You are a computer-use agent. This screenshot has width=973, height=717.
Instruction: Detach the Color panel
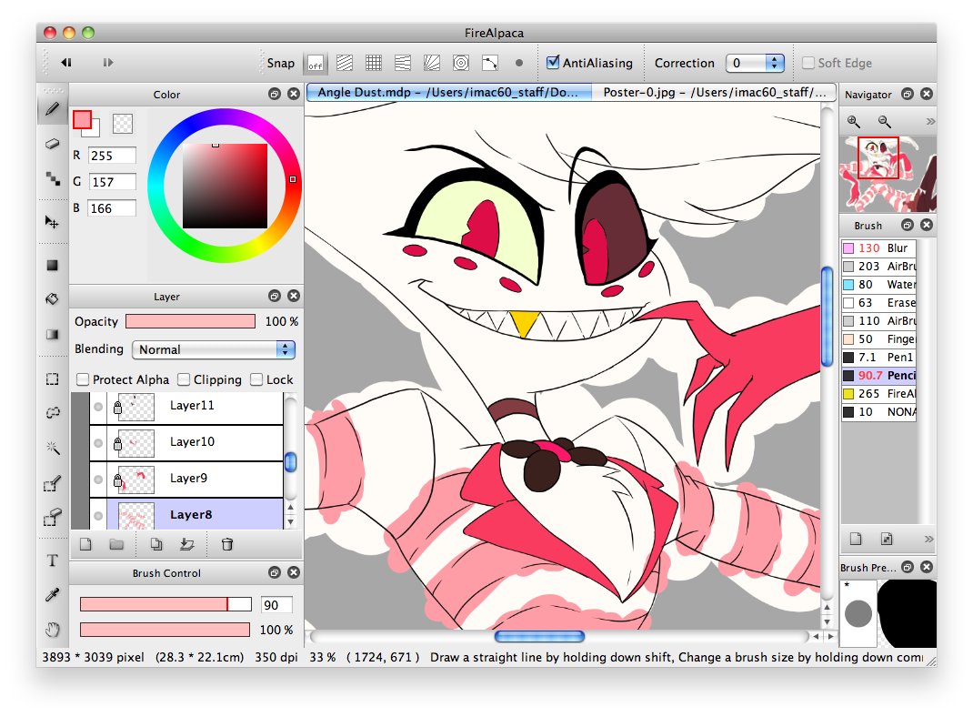click(275, 94)
